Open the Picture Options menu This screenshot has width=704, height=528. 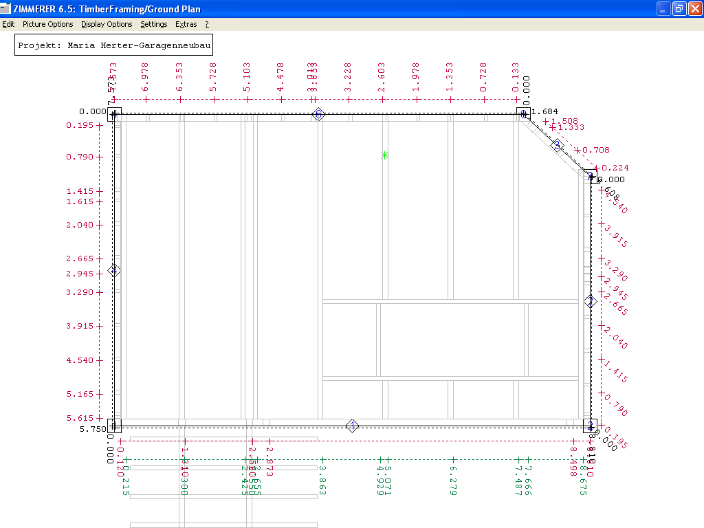coord(47,24)
